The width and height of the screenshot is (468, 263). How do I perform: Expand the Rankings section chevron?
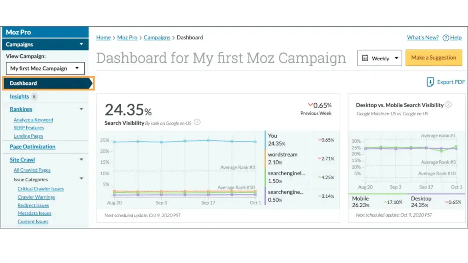[x=81, y=109]
